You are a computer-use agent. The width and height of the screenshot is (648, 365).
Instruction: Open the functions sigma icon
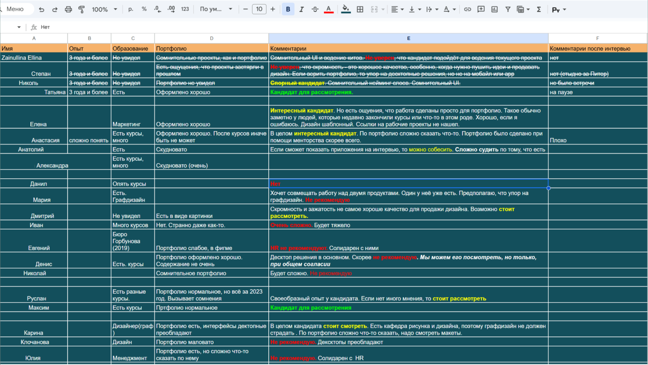pos(539,9)
